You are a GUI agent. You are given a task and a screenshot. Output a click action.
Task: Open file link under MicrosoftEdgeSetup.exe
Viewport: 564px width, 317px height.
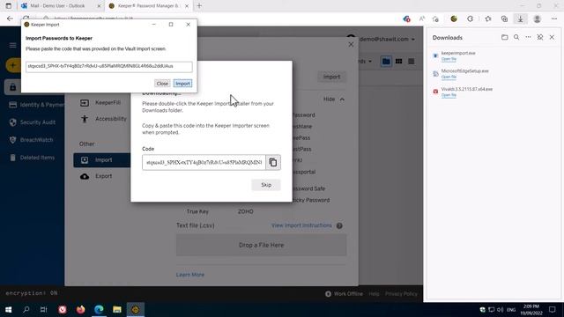click(x=449, y=77)
